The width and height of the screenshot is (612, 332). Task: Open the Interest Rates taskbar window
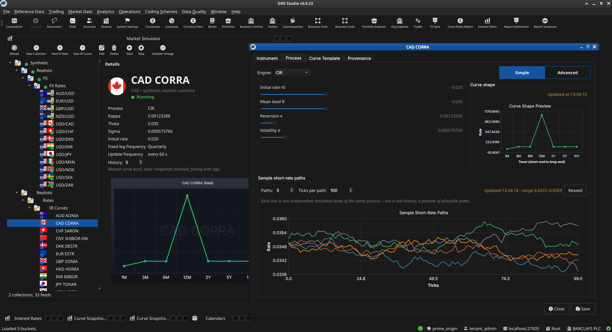[28, 318]
